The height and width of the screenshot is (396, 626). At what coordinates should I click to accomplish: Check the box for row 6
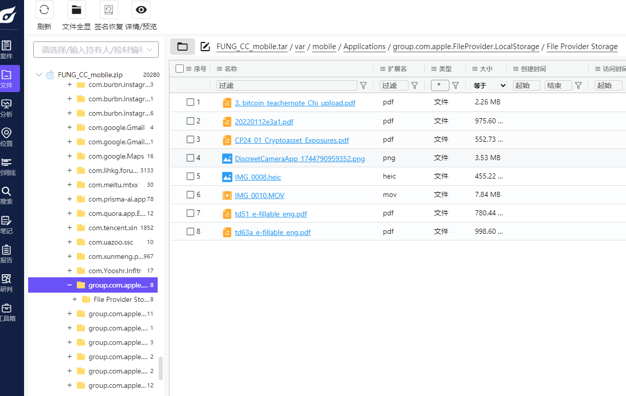[190, 195]
